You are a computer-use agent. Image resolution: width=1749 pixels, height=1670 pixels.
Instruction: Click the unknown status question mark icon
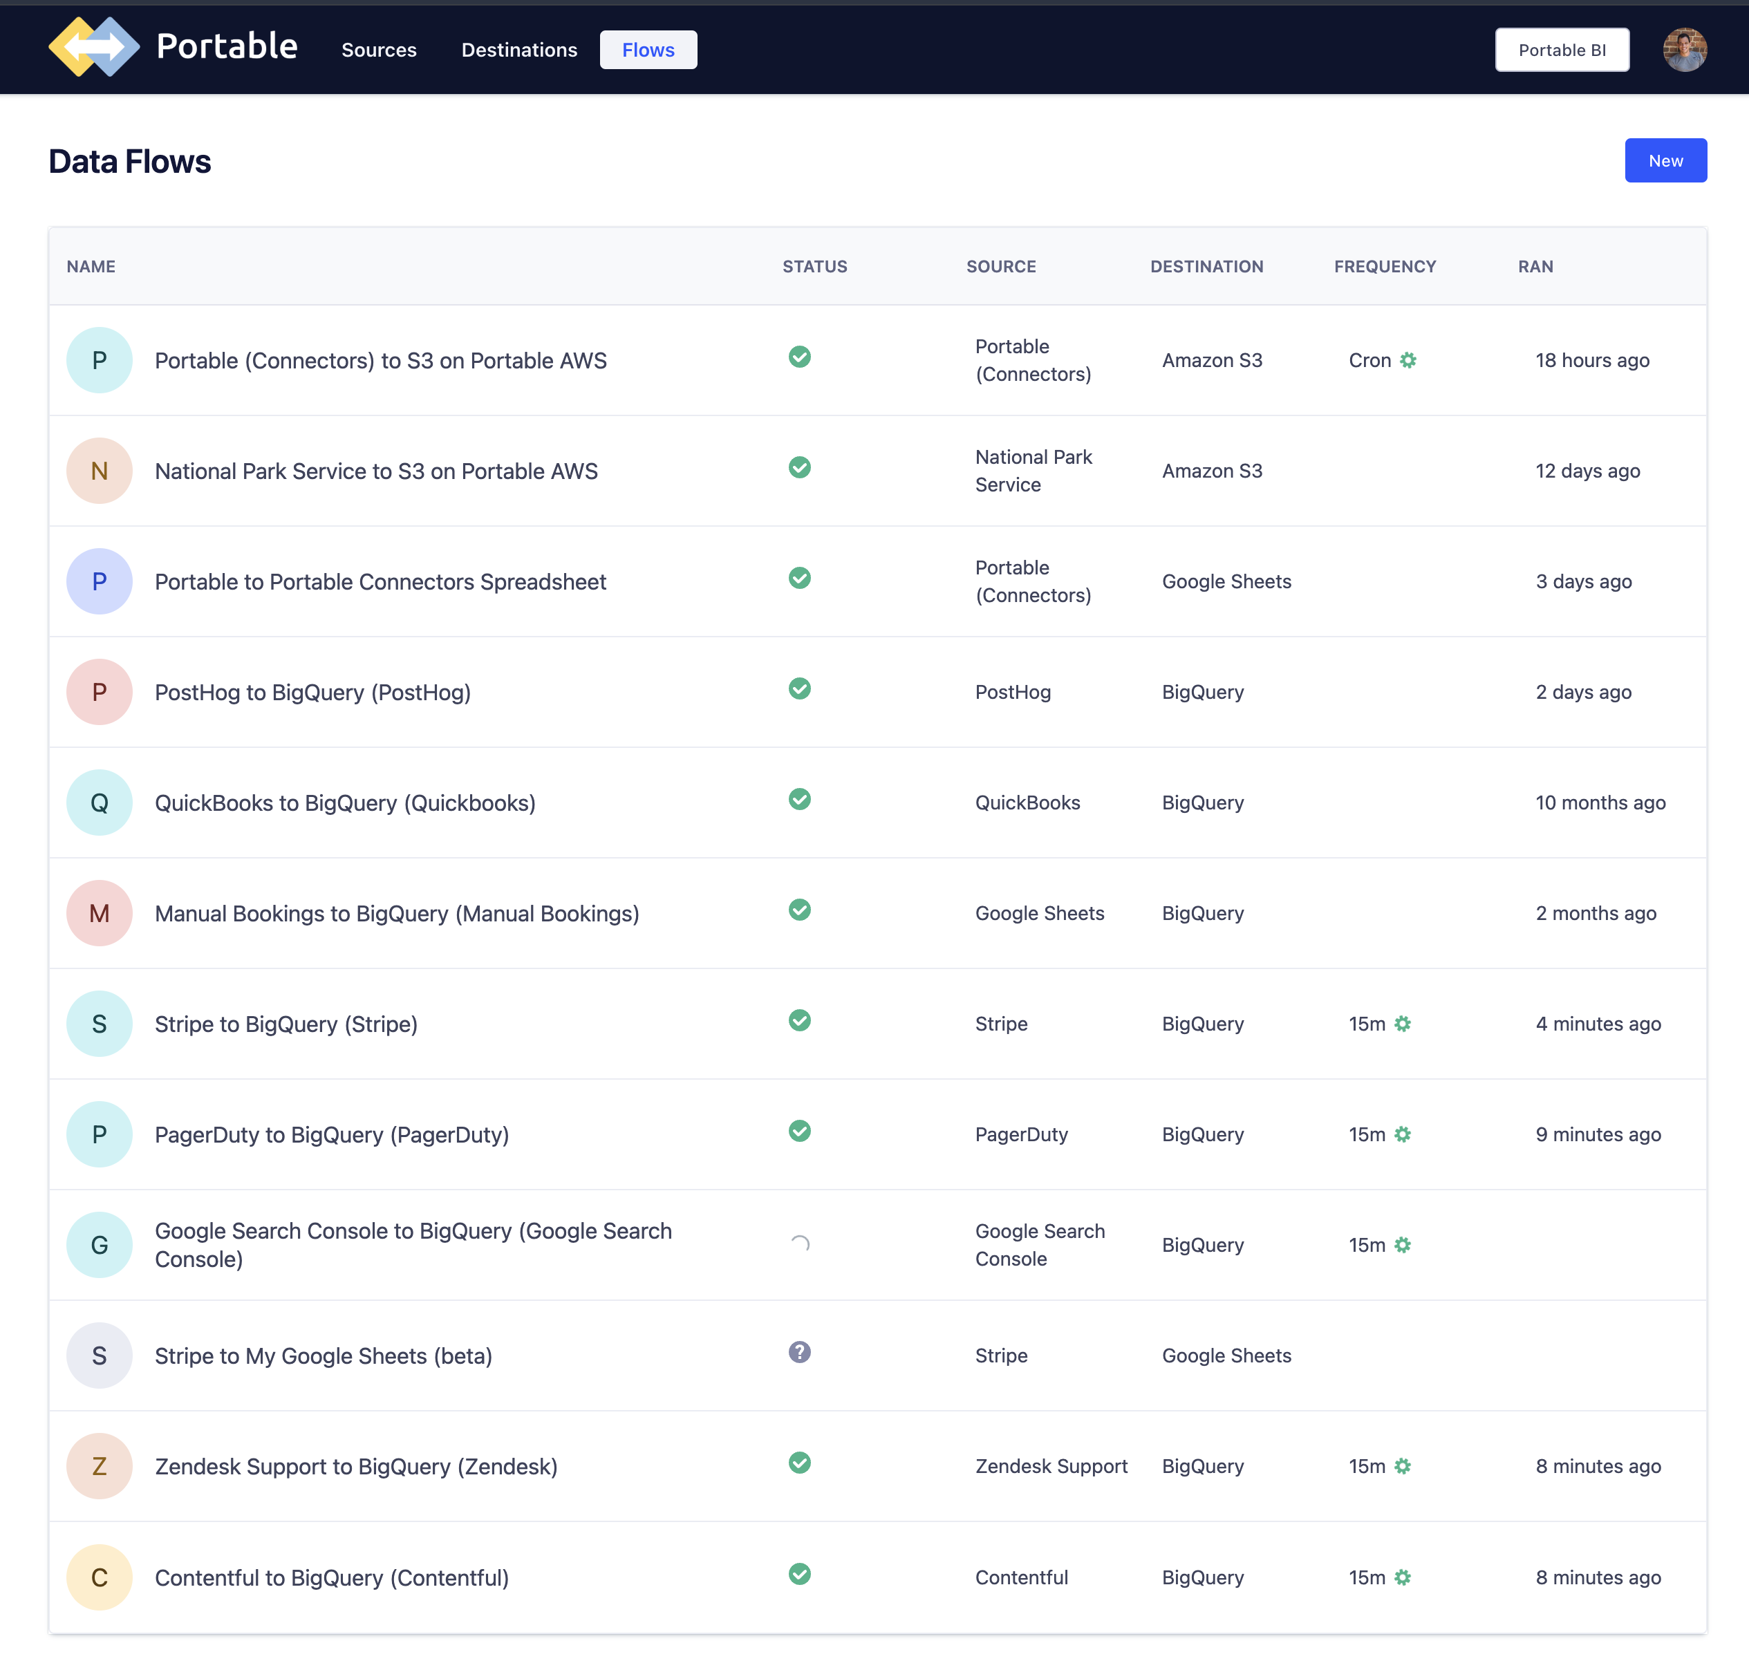click(799, 1352)
